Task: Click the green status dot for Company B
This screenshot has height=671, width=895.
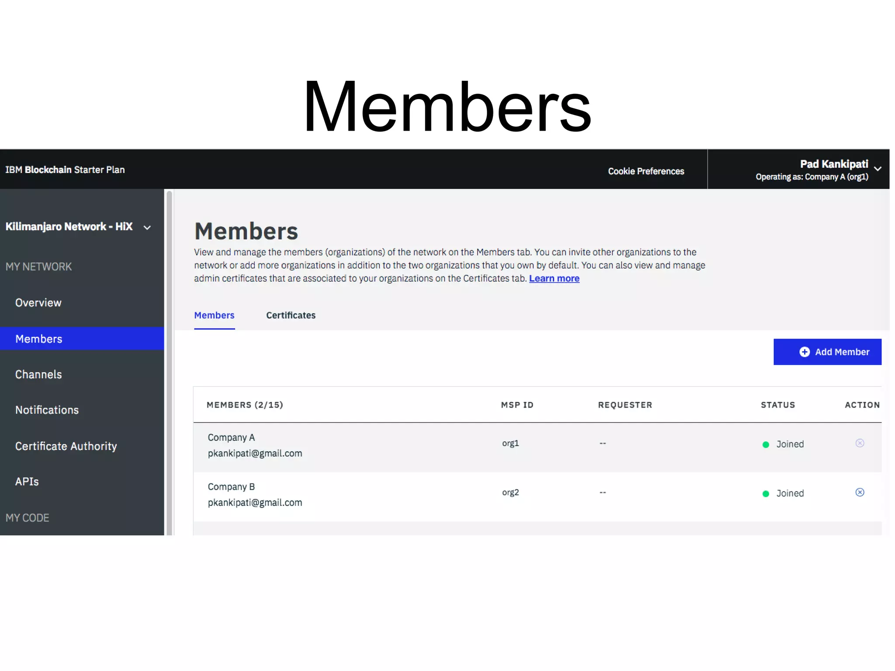Action: (x=766, y=494)
